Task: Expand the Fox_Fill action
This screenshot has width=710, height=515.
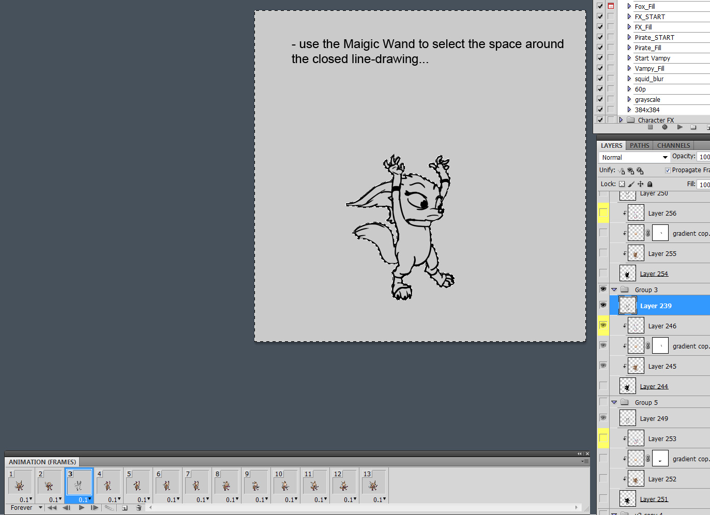Action: [629, 6]
